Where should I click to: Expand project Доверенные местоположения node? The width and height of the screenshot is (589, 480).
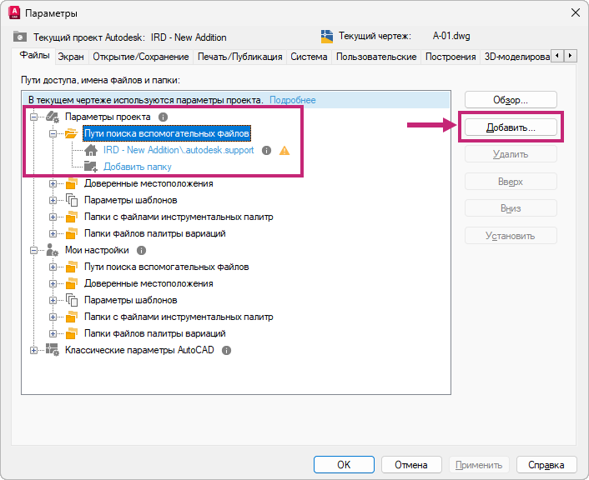point(53,183)
